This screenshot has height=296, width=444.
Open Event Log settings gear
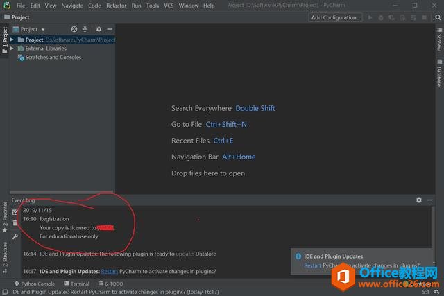pos(419,200)
